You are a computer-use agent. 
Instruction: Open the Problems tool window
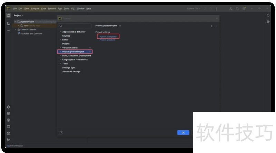(x=8, y=133)
